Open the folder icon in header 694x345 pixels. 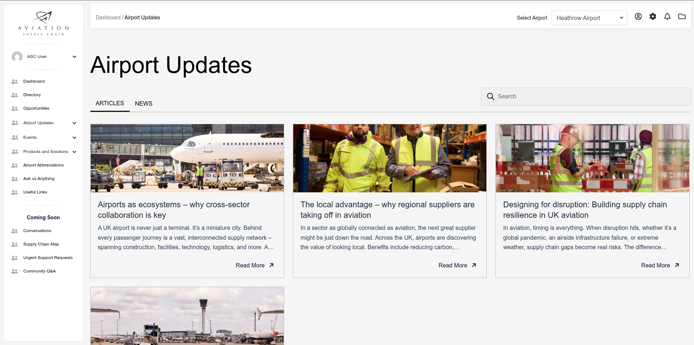tap(682, 16)
